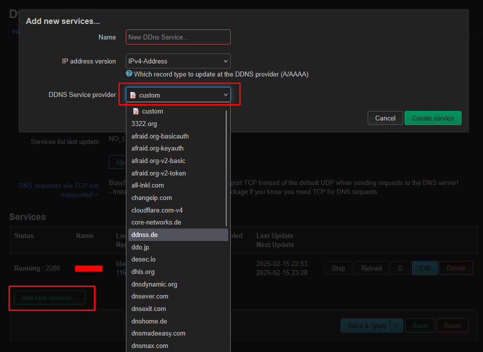Click the 2025-02-15 23:28 next update value
This screenshot has width=483, height=352.
[282, 273]
